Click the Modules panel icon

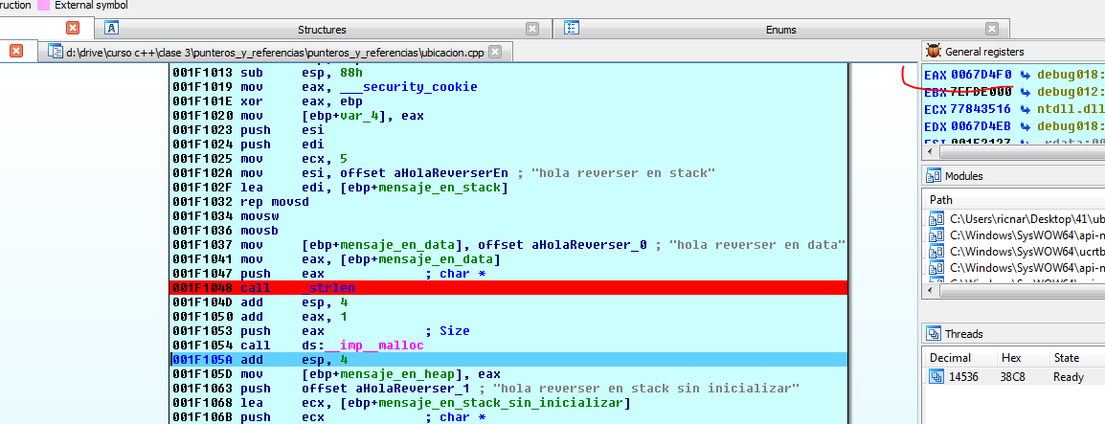(x=933, y=176)
